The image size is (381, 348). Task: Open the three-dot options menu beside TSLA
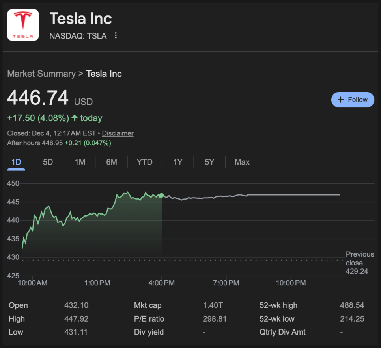pyautogui.click(x=116, y=36)
